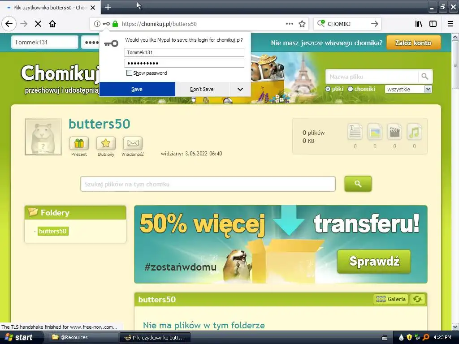459x344 pixels.
Task: Click the Nazwa pliku search magnifier
Action: coord(425,77)
